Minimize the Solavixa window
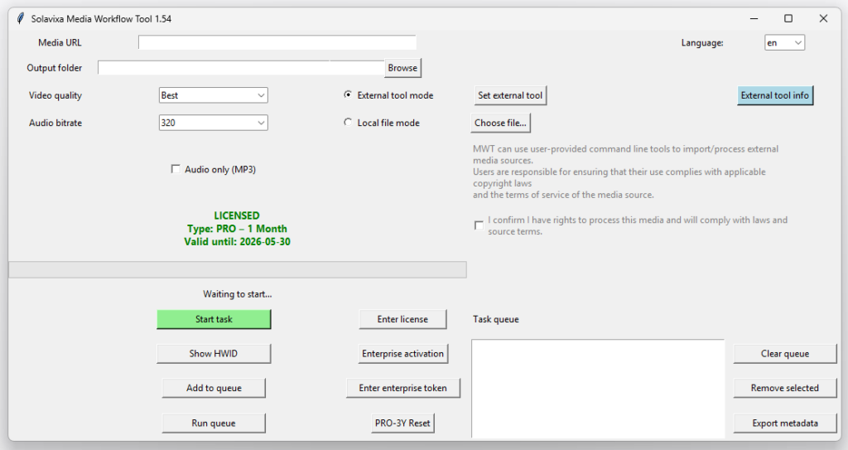848x450 pixels. coord(754,18)
